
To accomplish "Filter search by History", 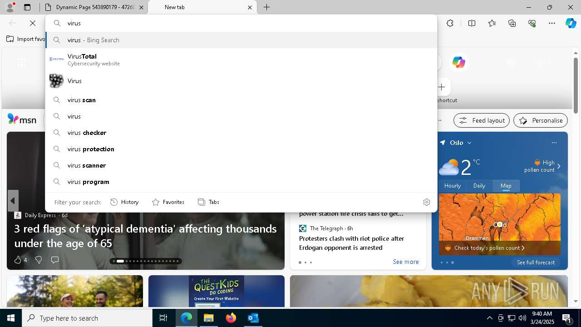I will coord(125,202).
